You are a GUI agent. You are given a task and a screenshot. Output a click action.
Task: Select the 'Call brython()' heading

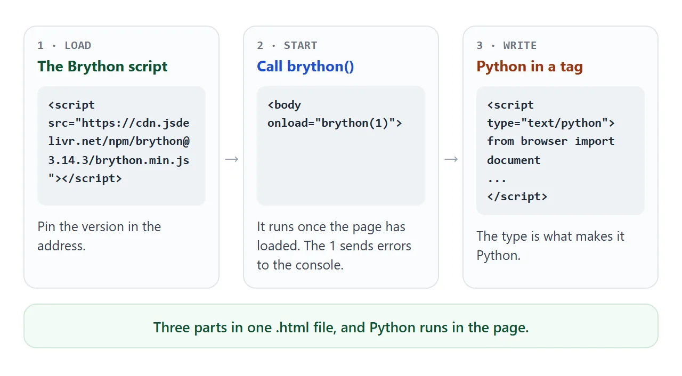coord(305,67)
